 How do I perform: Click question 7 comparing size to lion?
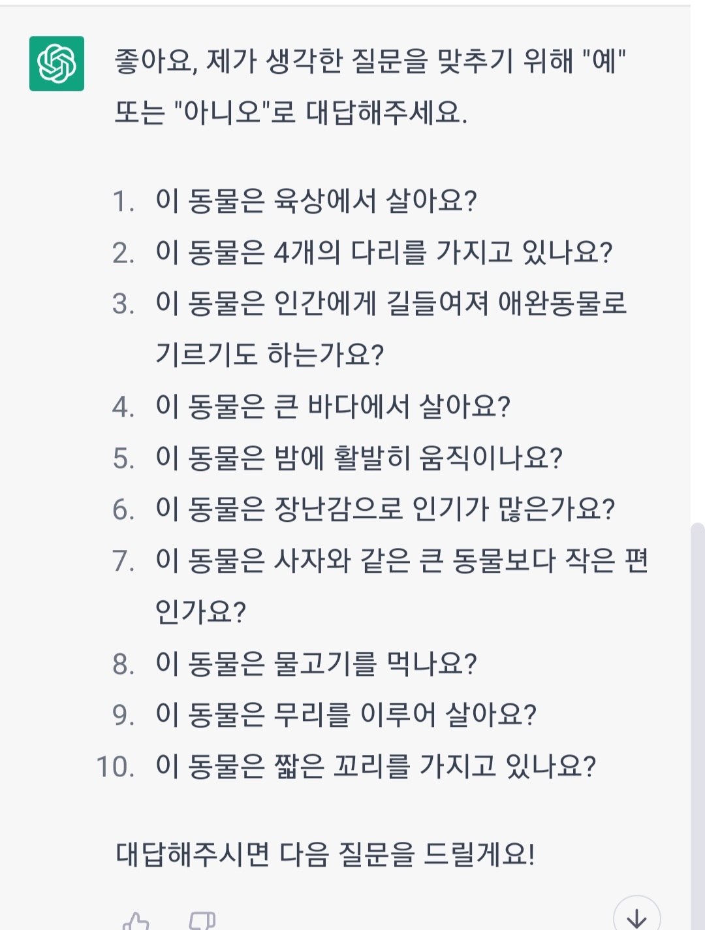(x=401, y=561)
